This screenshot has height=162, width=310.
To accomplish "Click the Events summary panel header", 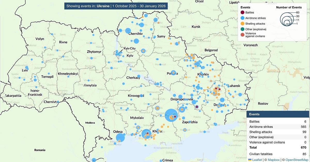I will click(x=278, y=114).
